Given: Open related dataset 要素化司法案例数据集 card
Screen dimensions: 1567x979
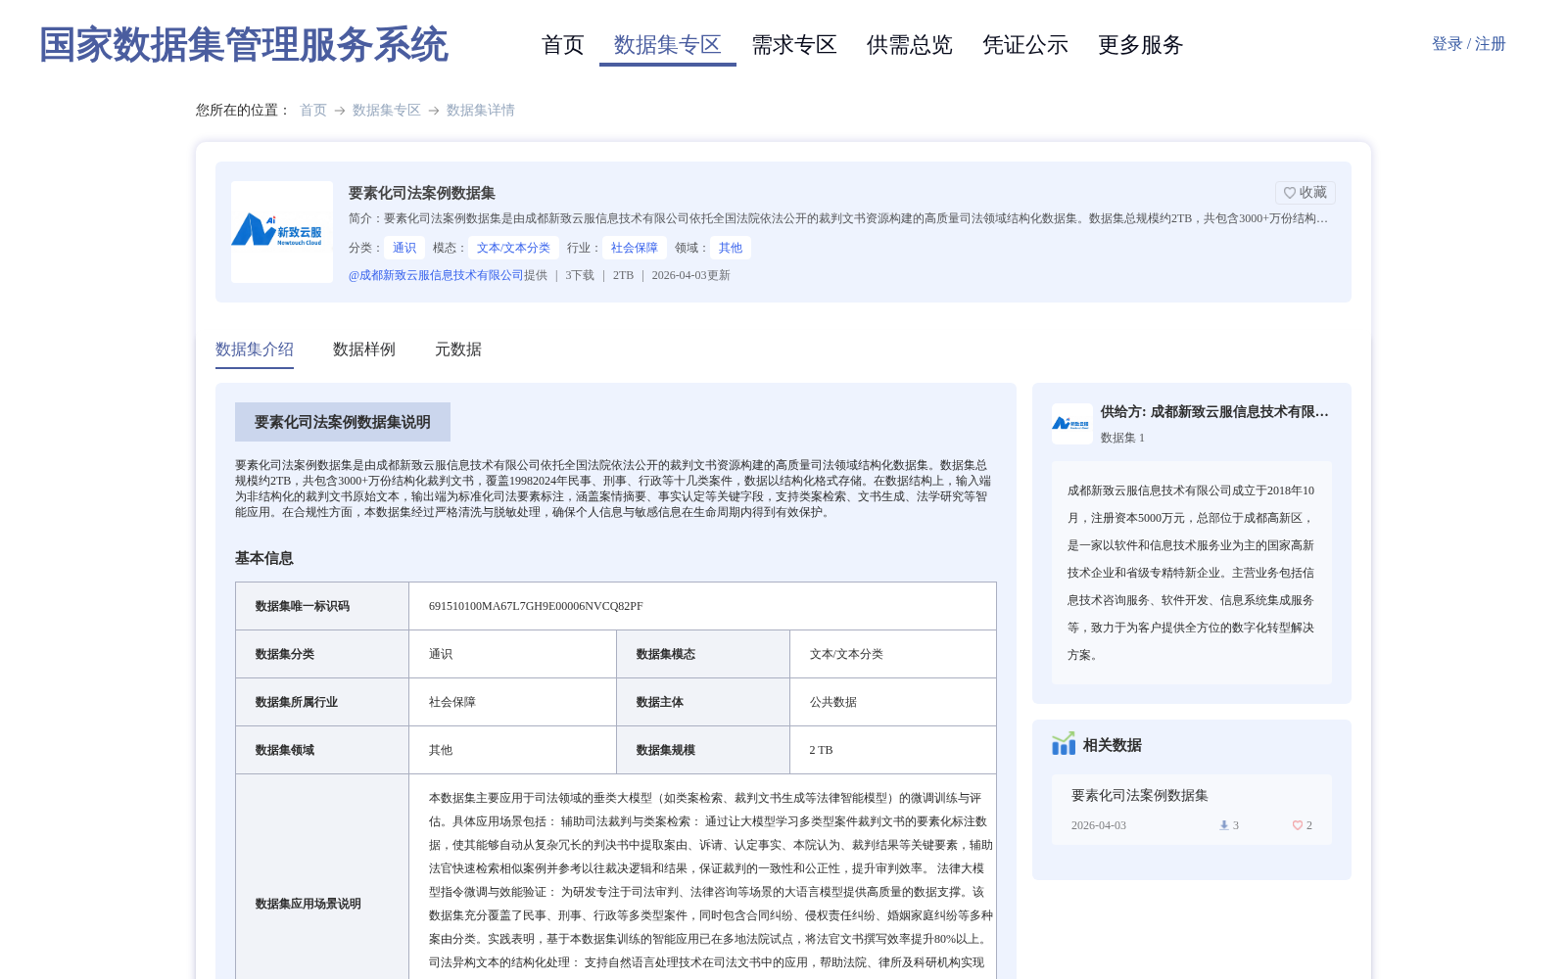Looking at the screenshot, I should (1192, 810).
